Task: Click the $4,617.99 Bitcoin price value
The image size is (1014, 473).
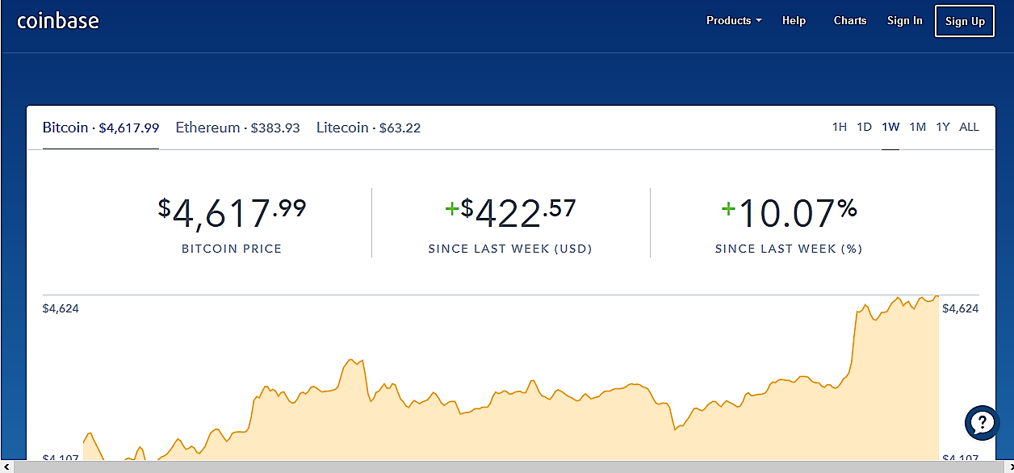Action: pos(232,213)
